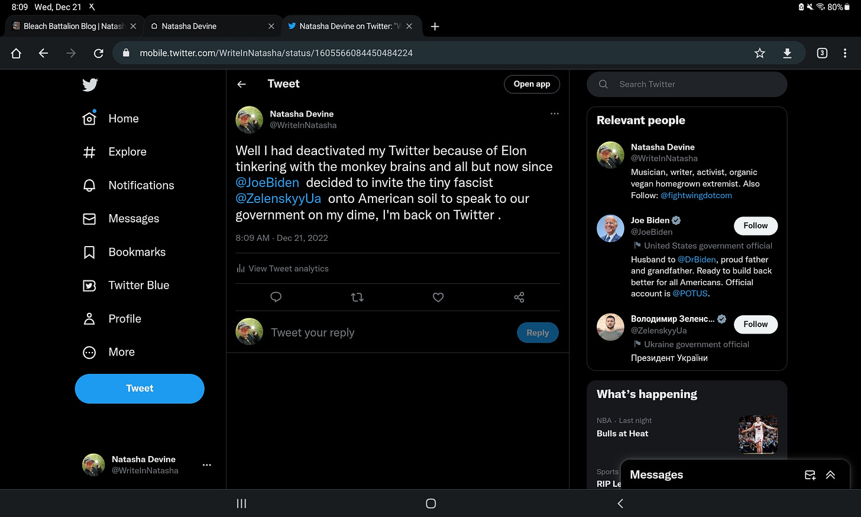Open Twitter Blue in the sidebar
The height and width of the screenshot is (517, 861).
[126, 285]
